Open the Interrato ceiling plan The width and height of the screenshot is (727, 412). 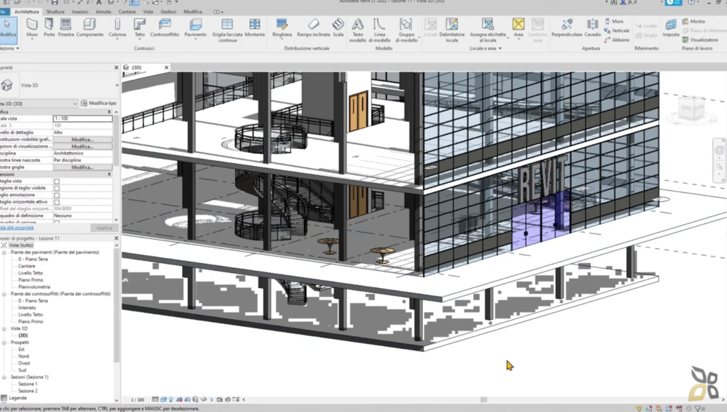pos(27,308)
